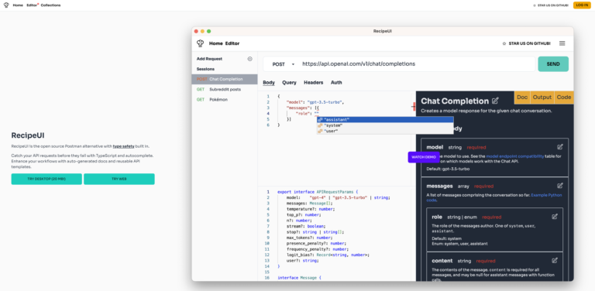The image size is (595, 291).
Task: Switch to the Headers tab
Action: (x=314, y=82)
